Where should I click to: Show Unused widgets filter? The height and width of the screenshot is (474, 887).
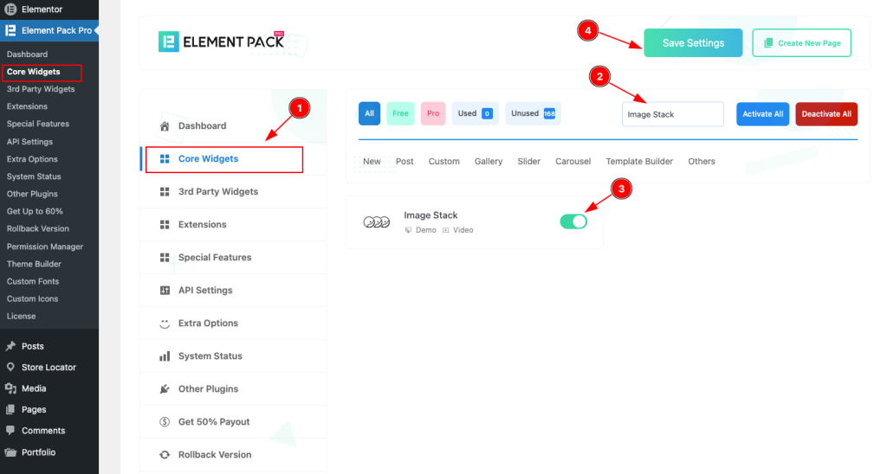(x=533, y=113)
